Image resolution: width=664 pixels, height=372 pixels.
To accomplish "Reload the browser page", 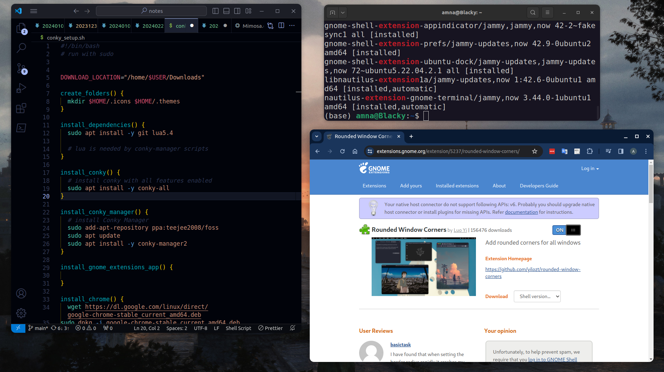I will pos(342,151).
